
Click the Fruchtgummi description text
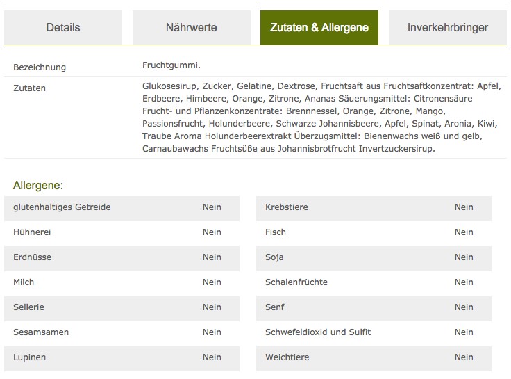[171, 65]
